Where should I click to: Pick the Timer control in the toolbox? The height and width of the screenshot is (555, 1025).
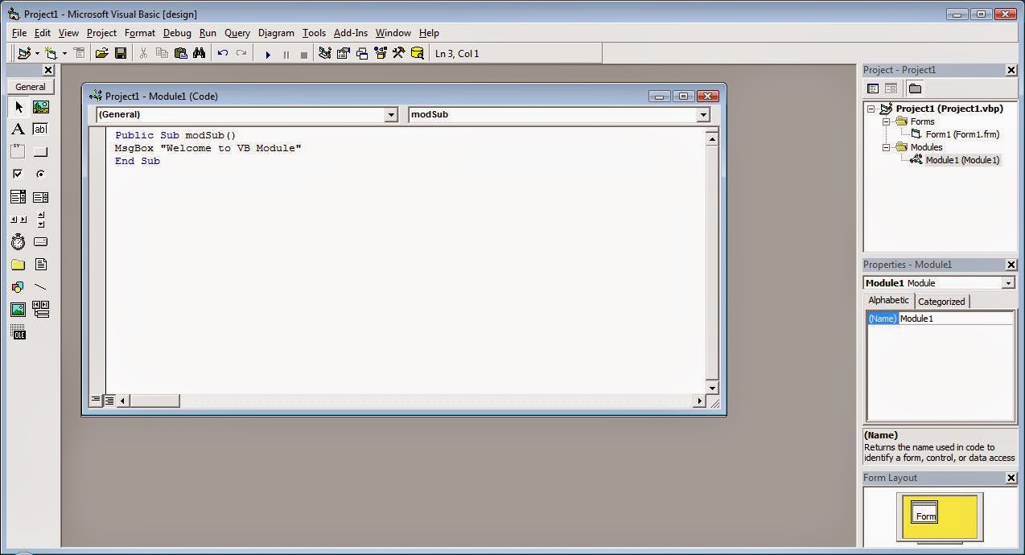[19, 241]
